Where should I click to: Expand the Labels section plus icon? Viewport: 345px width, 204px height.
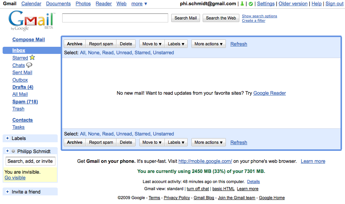(7, 138)
